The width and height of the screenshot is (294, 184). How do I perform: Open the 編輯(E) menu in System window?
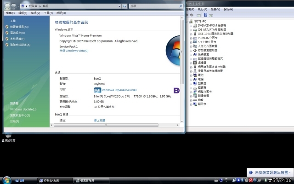pos(23,13)
